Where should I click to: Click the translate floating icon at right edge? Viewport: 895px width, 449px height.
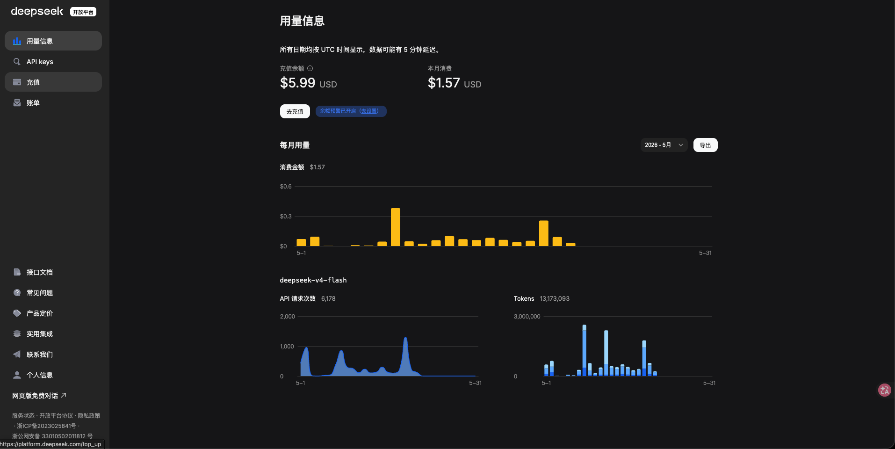(884, 390)
